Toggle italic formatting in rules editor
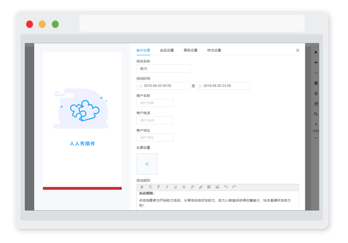This screenshot has height=243, width=348. coord(167,187)
